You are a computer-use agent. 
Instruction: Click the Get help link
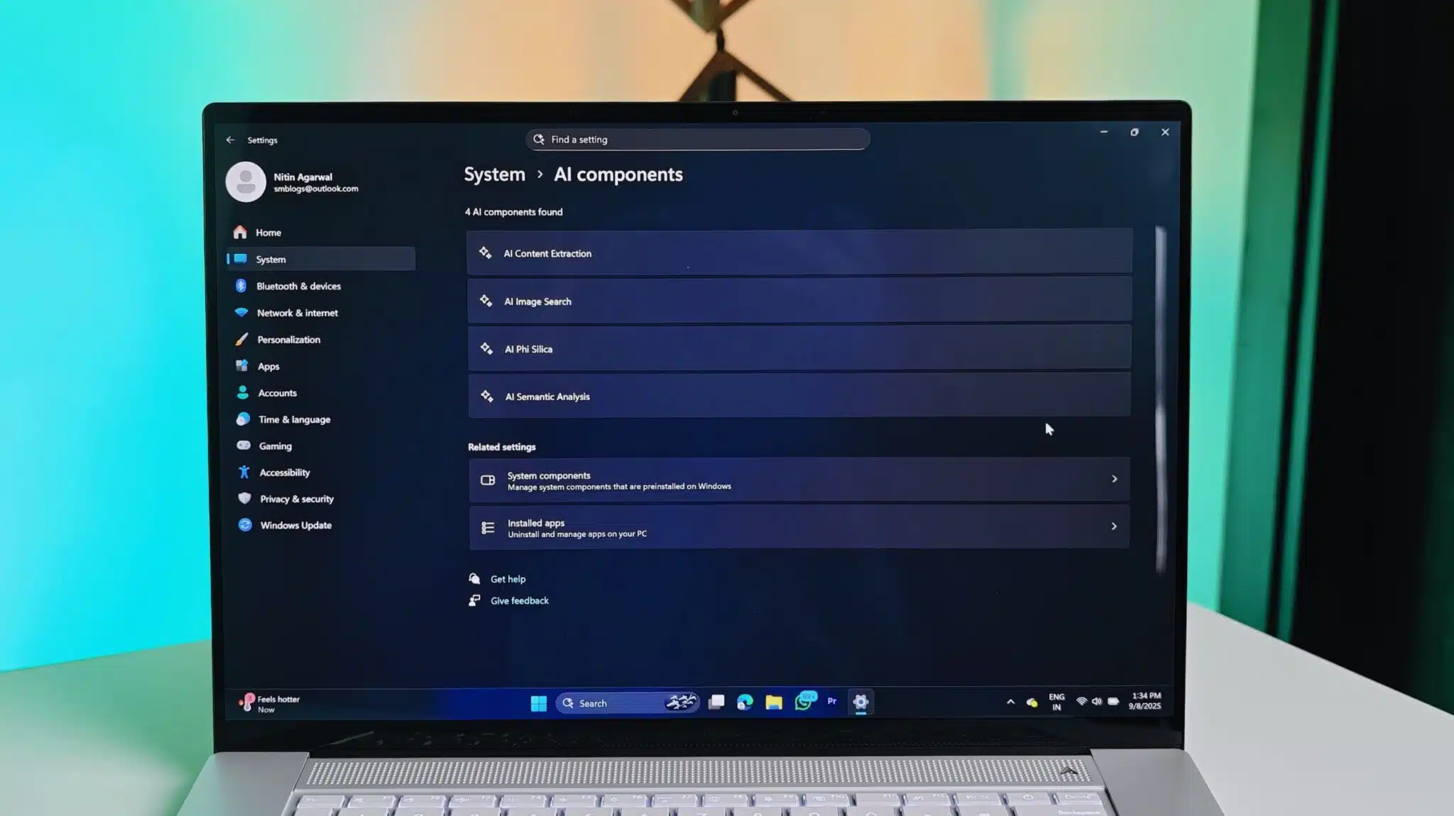point(508,579)
